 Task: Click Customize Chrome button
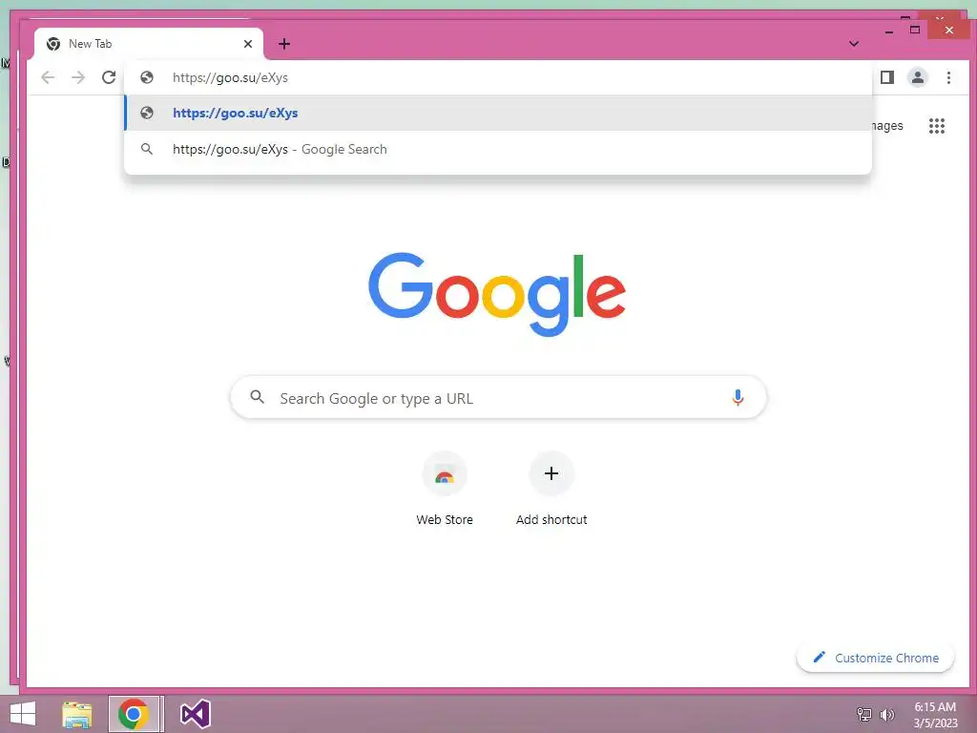click(875, 658)
